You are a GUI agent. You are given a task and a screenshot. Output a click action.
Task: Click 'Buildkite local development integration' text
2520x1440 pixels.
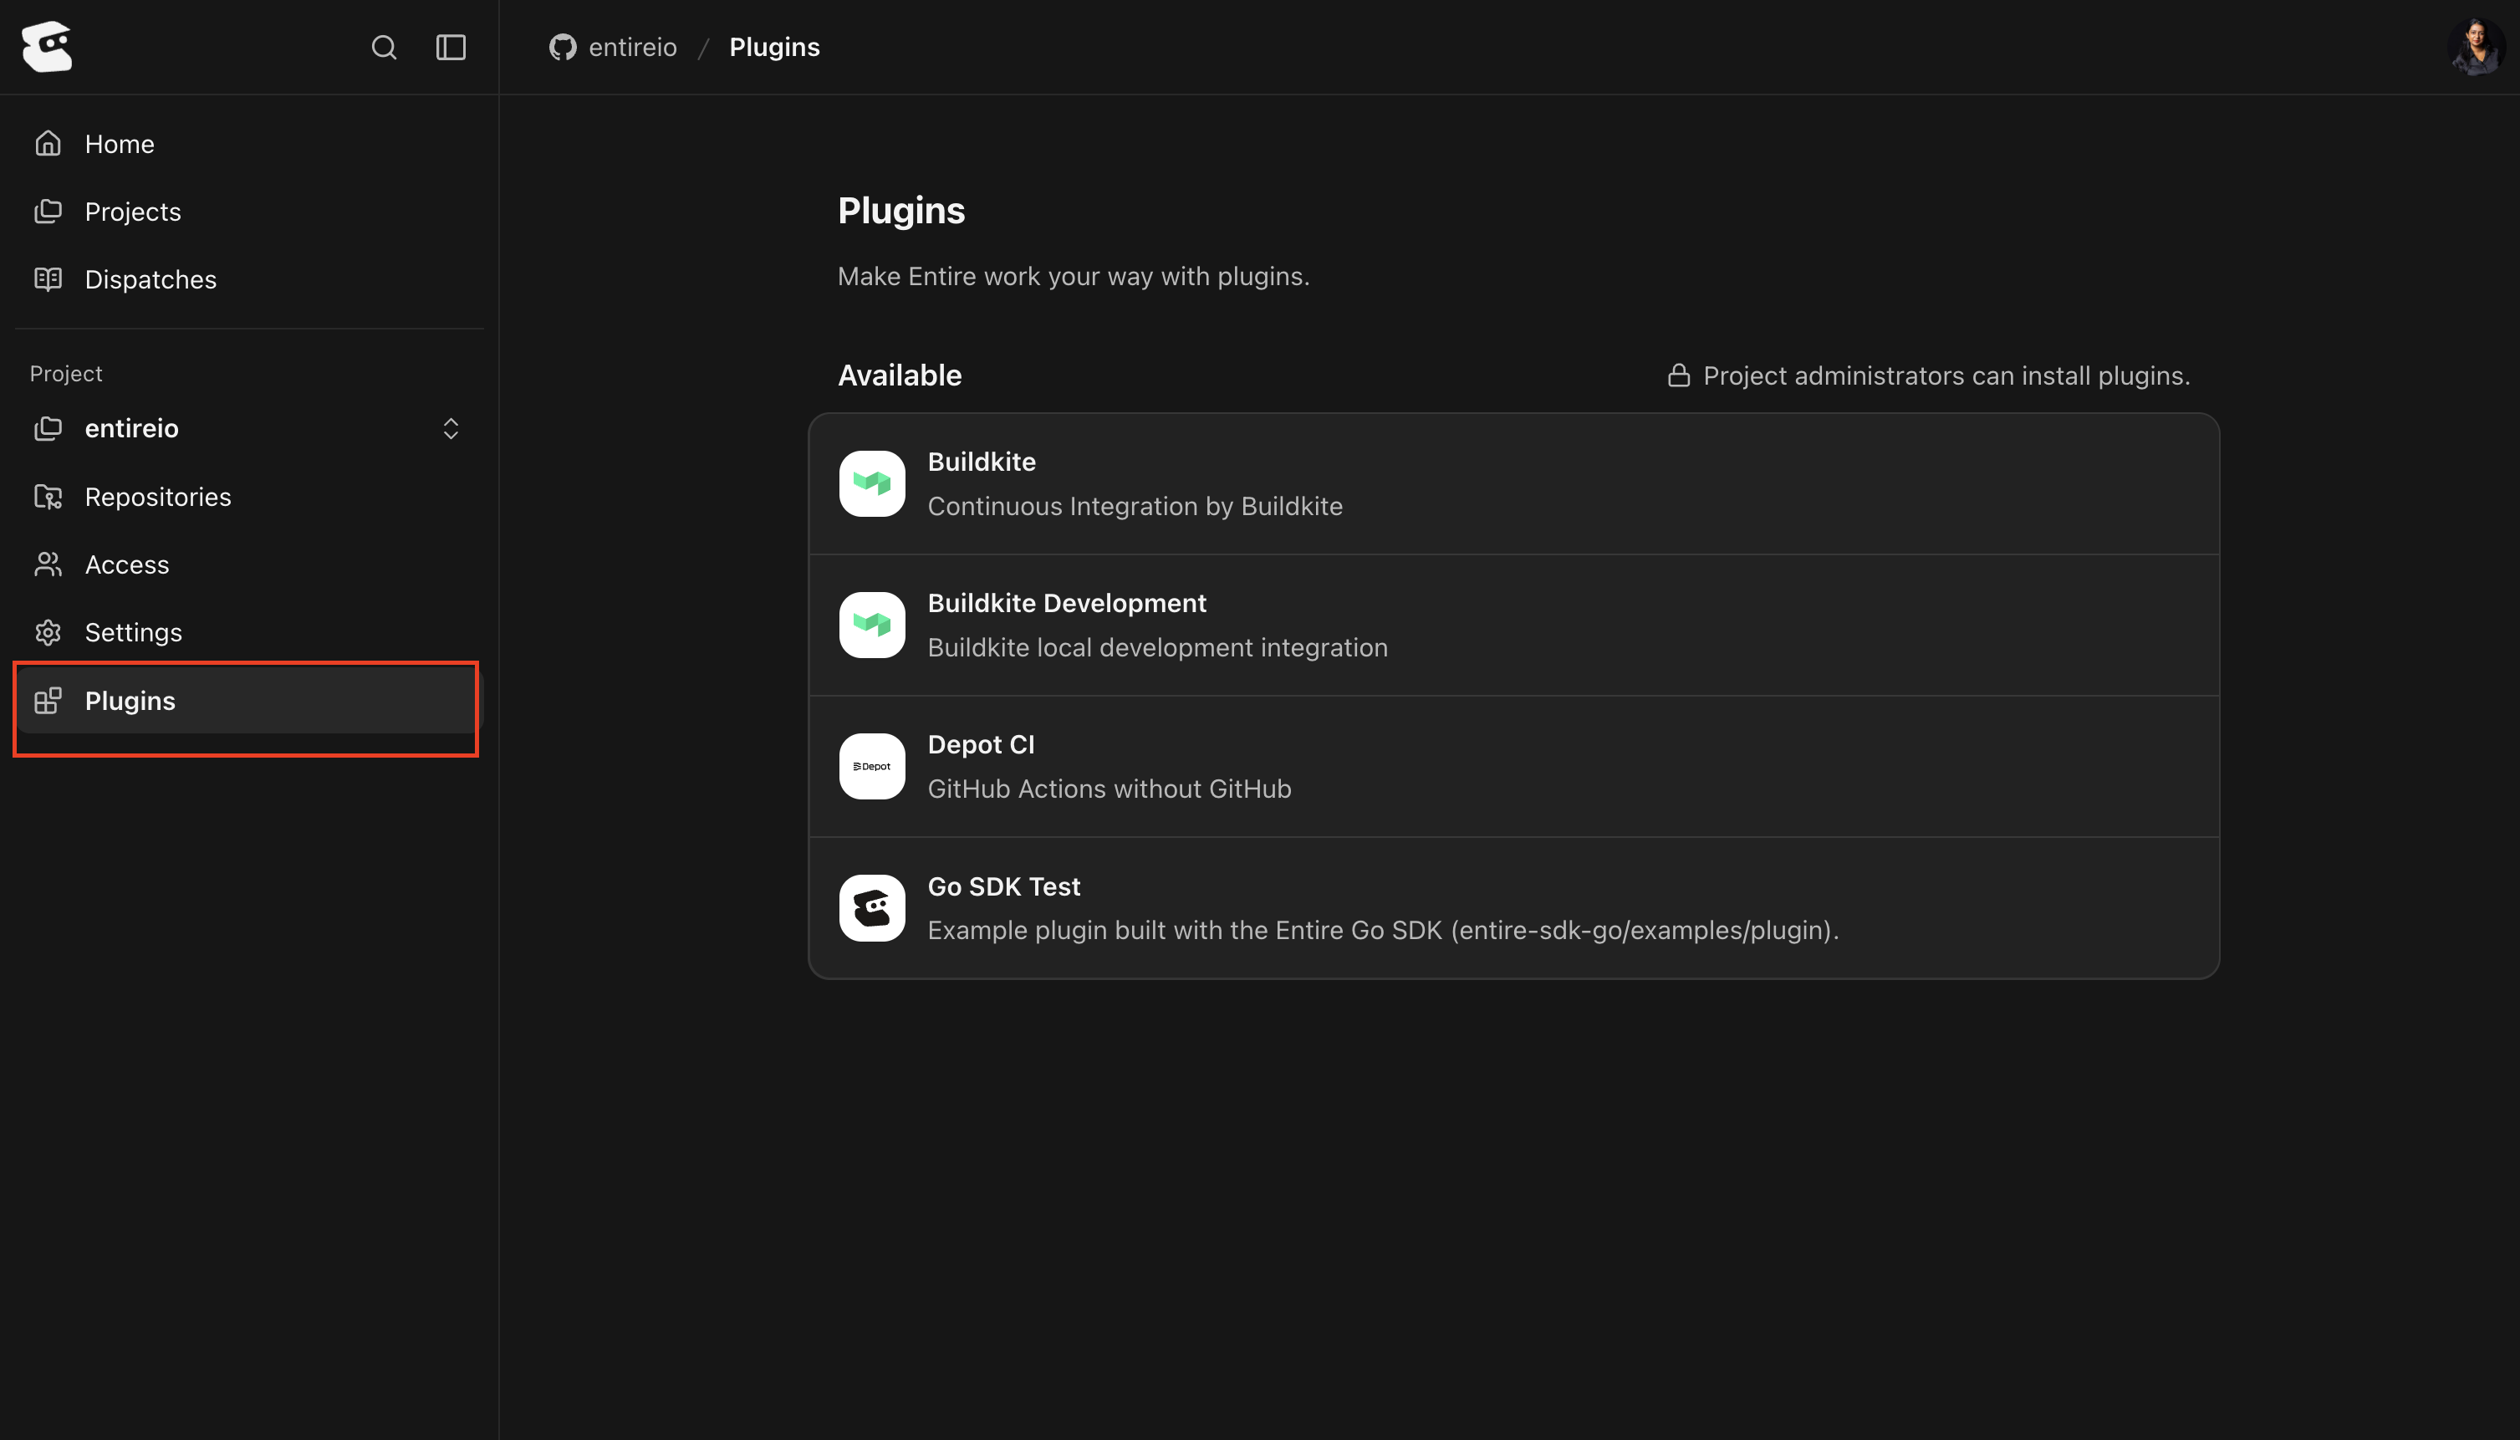[x=1158, y=648]
